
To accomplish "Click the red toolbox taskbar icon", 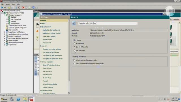I will [x=31, y=99].
